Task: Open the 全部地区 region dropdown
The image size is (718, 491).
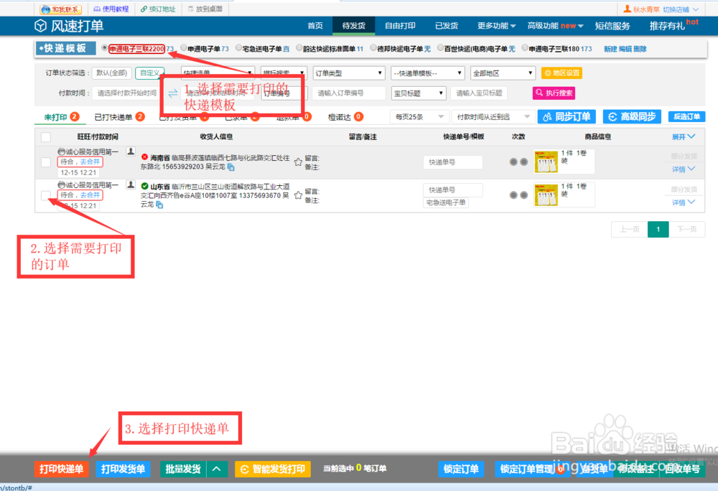Action: 502,73
